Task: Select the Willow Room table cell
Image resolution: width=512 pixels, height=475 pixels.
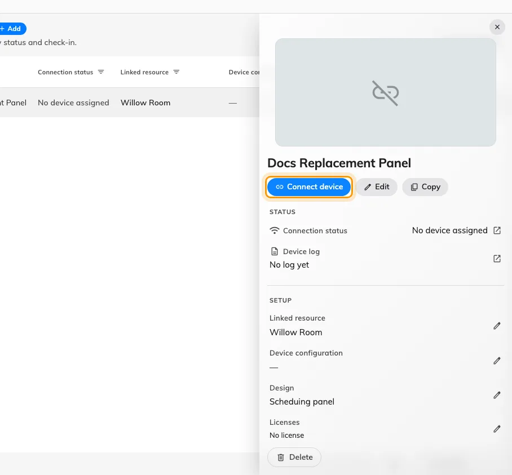Action: click(x=145, y=103)
